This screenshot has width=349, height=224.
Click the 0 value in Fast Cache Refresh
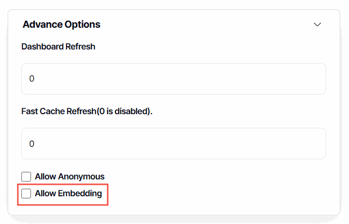(x=32, y=144)
